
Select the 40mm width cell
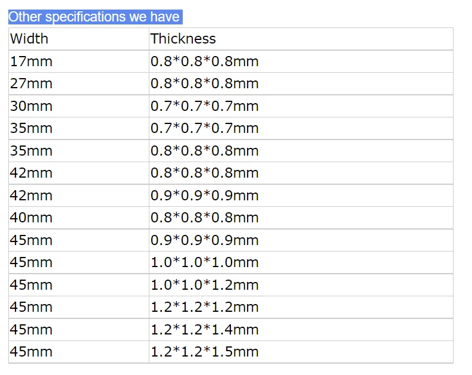pyautogui.click(x=31, y=218)
